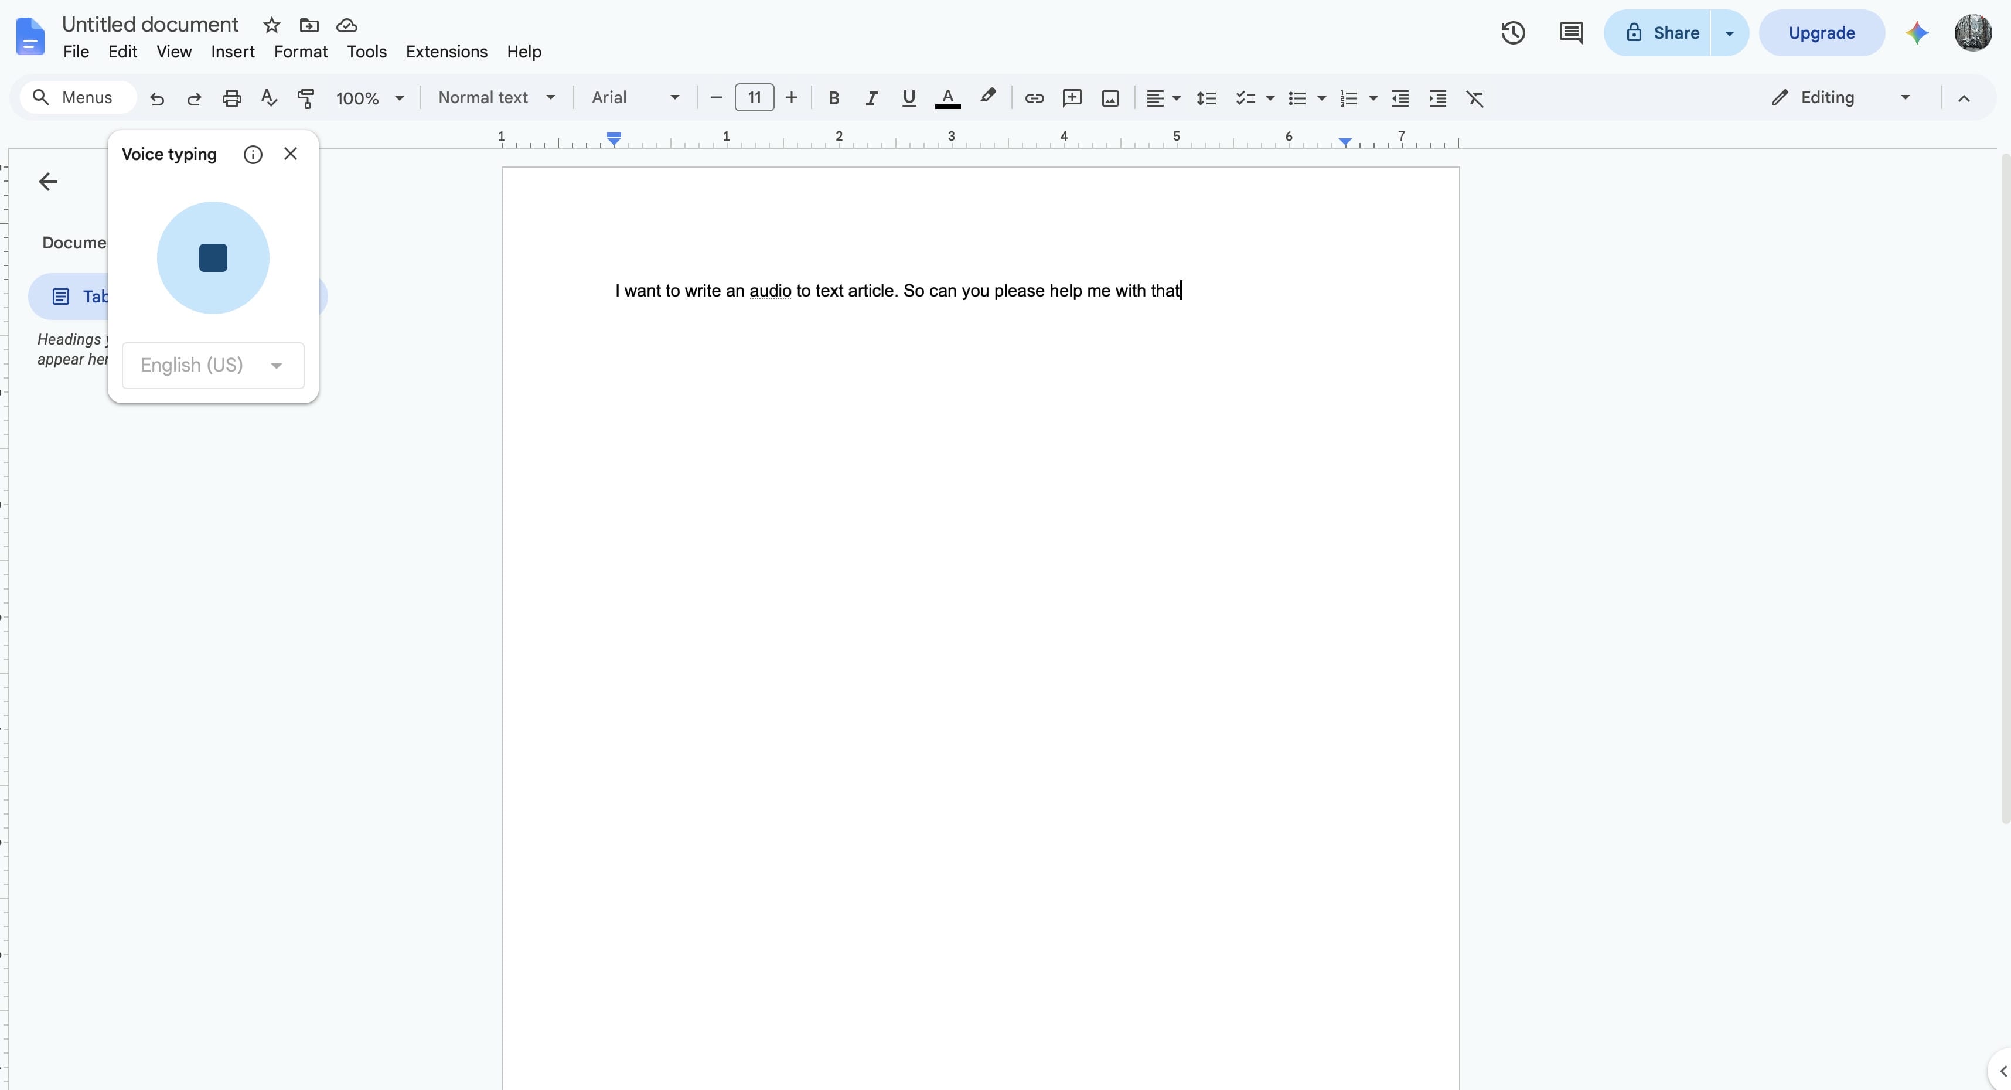Expand bulleted list style options
This screenshot has height=1090, width=2011.
click(x=1322, y=98)
